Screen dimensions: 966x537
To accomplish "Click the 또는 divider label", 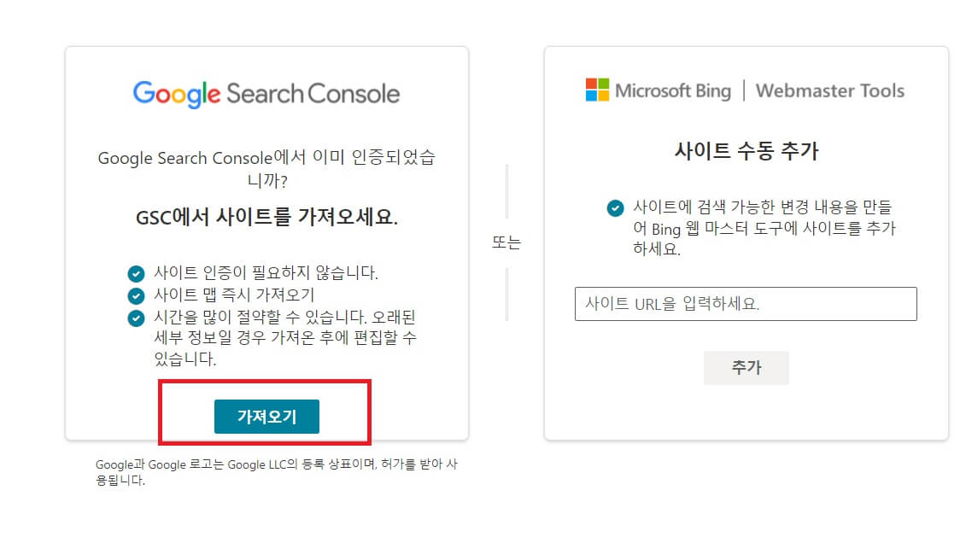I will click(506, 243).
